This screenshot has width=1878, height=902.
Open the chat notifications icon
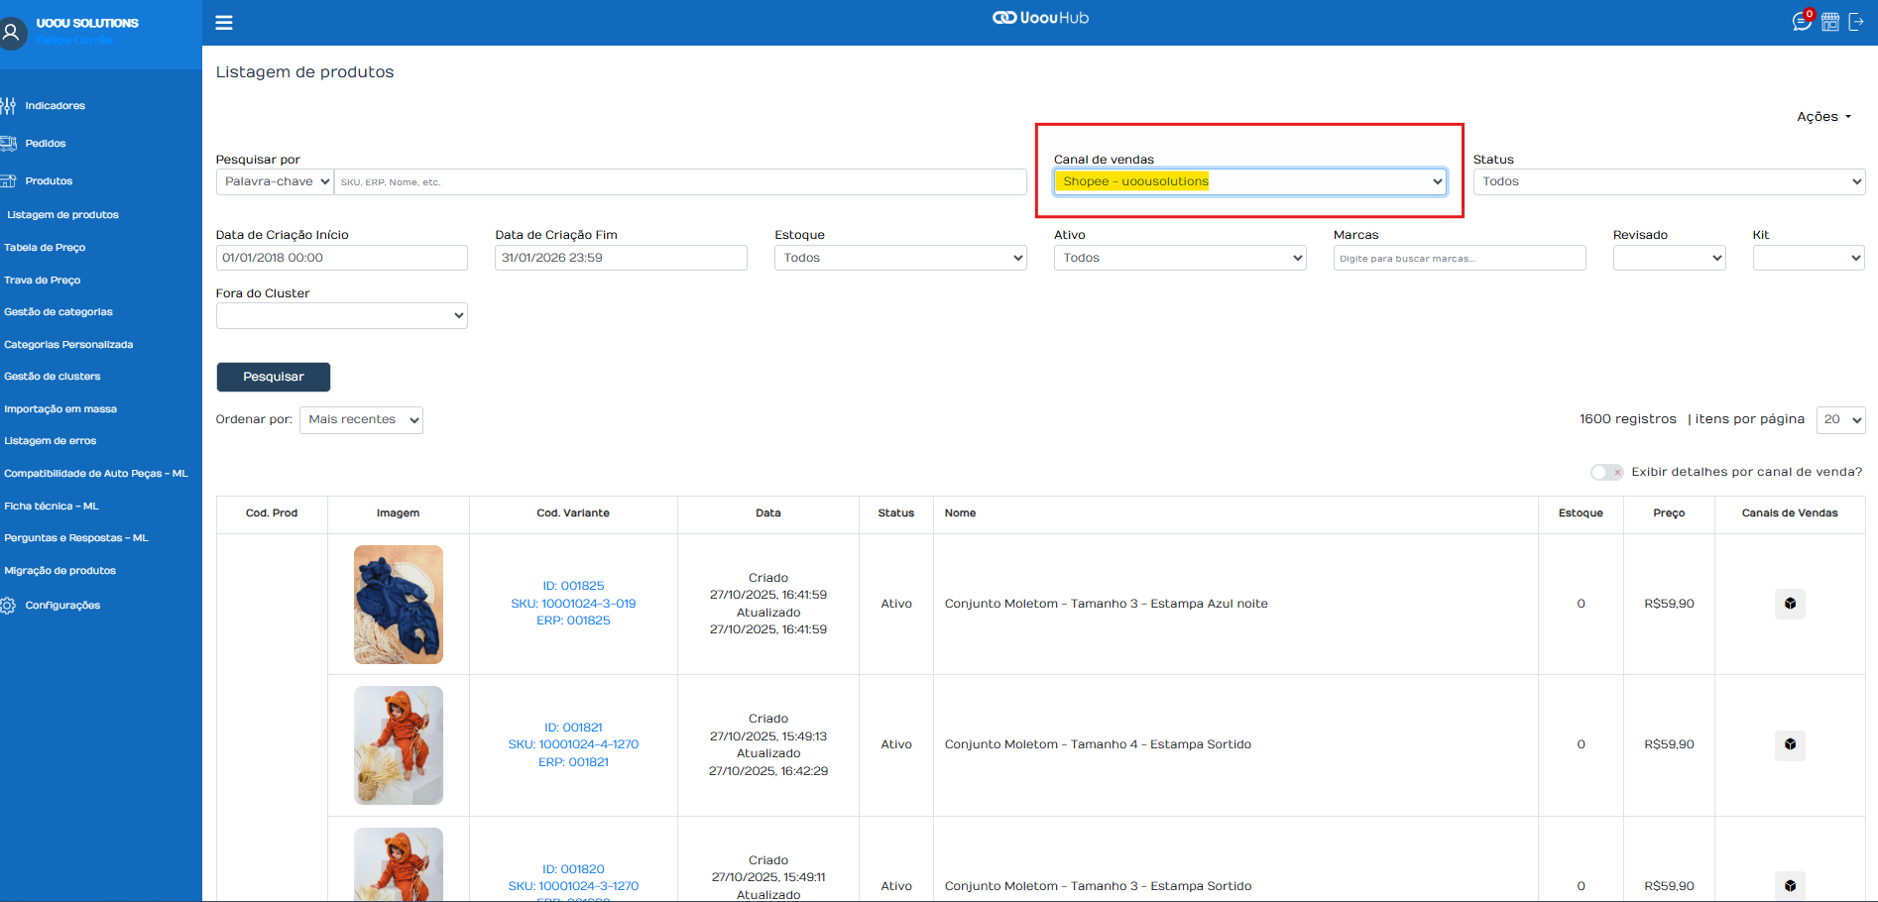[1802, 22]
